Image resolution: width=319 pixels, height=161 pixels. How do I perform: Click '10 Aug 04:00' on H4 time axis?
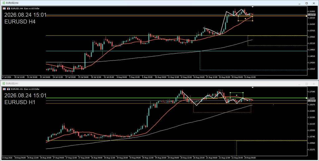161,77
